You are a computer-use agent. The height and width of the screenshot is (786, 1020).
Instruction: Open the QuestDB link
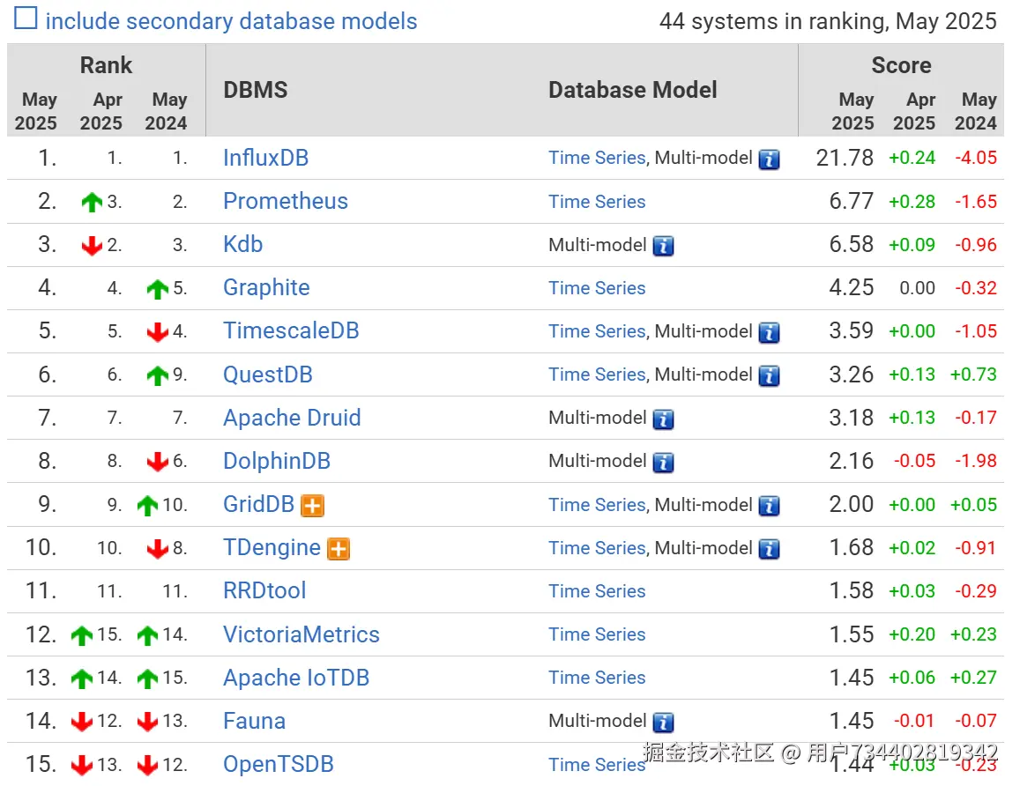267,375
